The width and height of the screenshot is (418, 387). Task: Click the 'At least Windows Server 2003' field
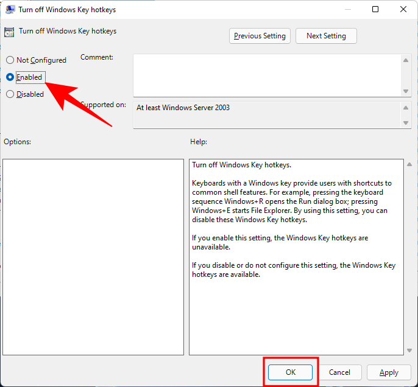coord(266,114)
